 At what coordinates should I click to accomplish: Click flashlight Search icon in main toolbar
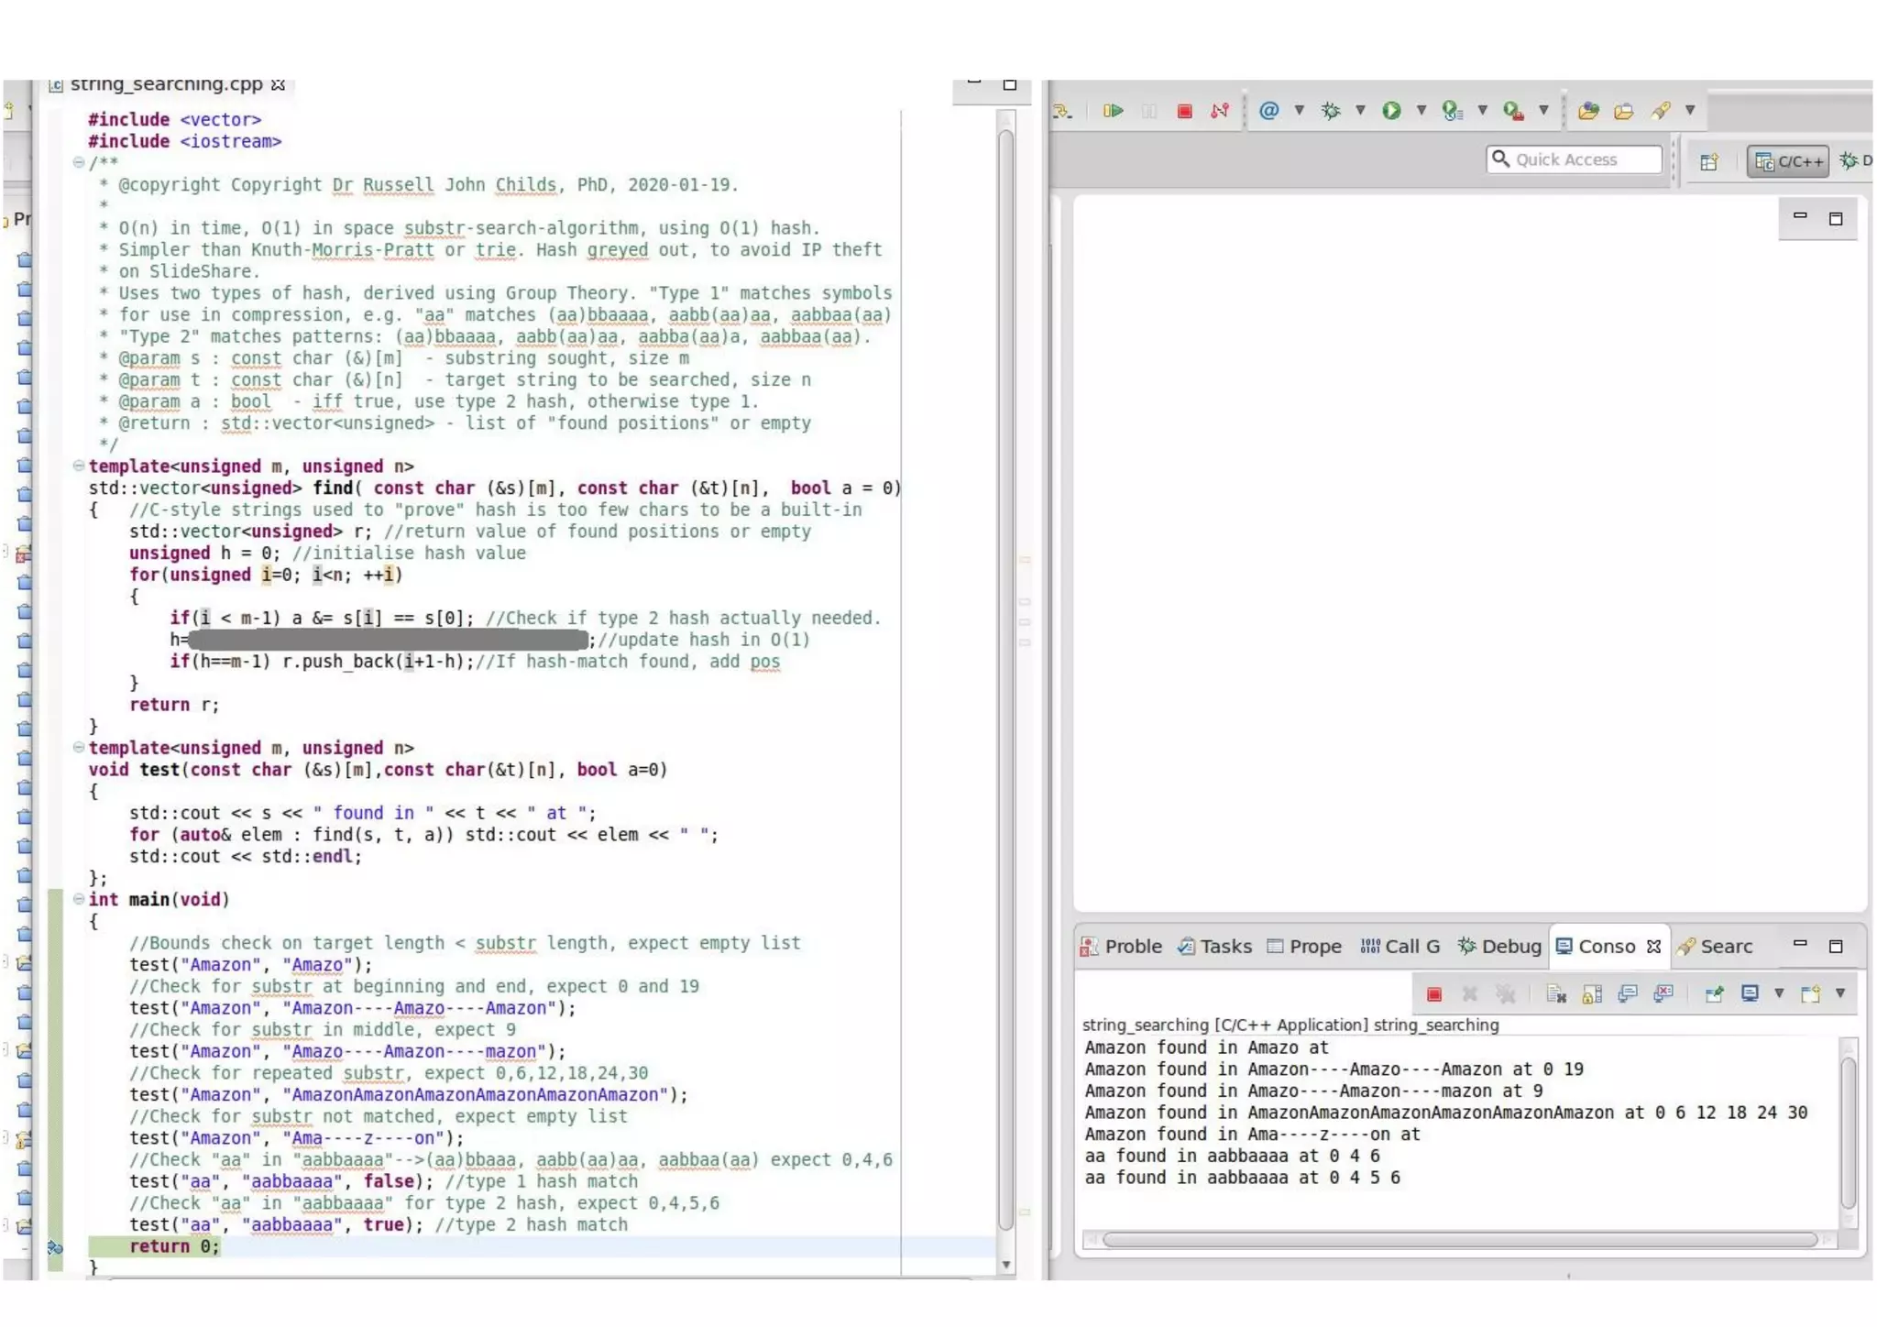point(1661,111)
